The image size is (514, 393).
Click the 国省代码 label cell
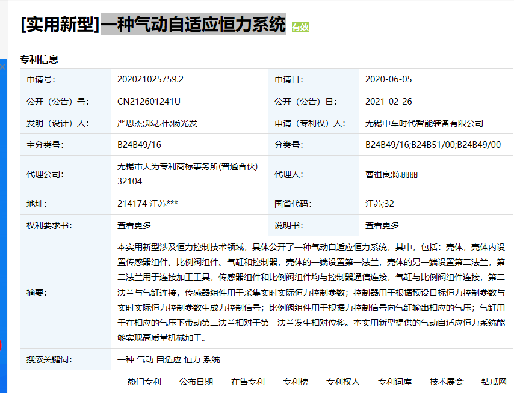314,204
